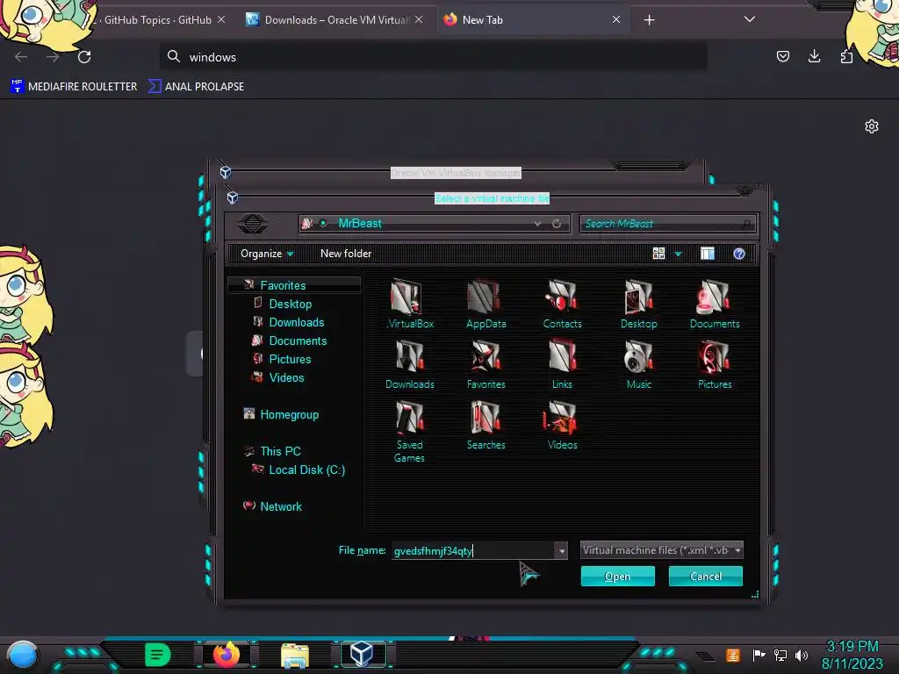Screen dimensions: 899x674
Task: Expand the MrBeast address bar dropdown
Action: pos(537,224)
